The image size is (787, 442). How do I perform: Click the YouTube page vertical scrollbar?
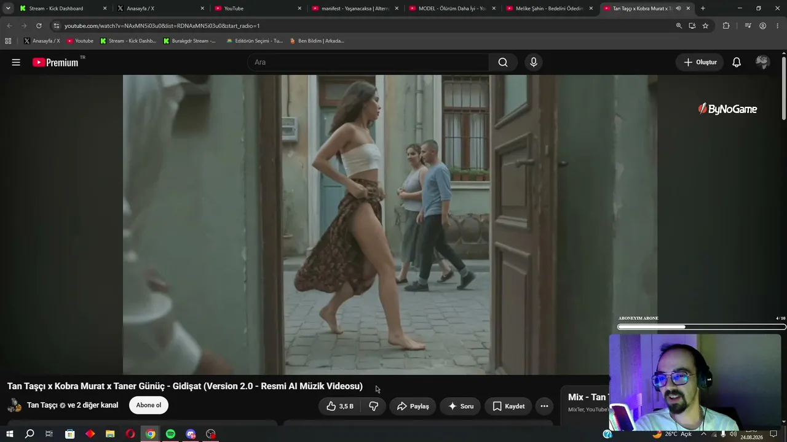(x=784, y=88)
